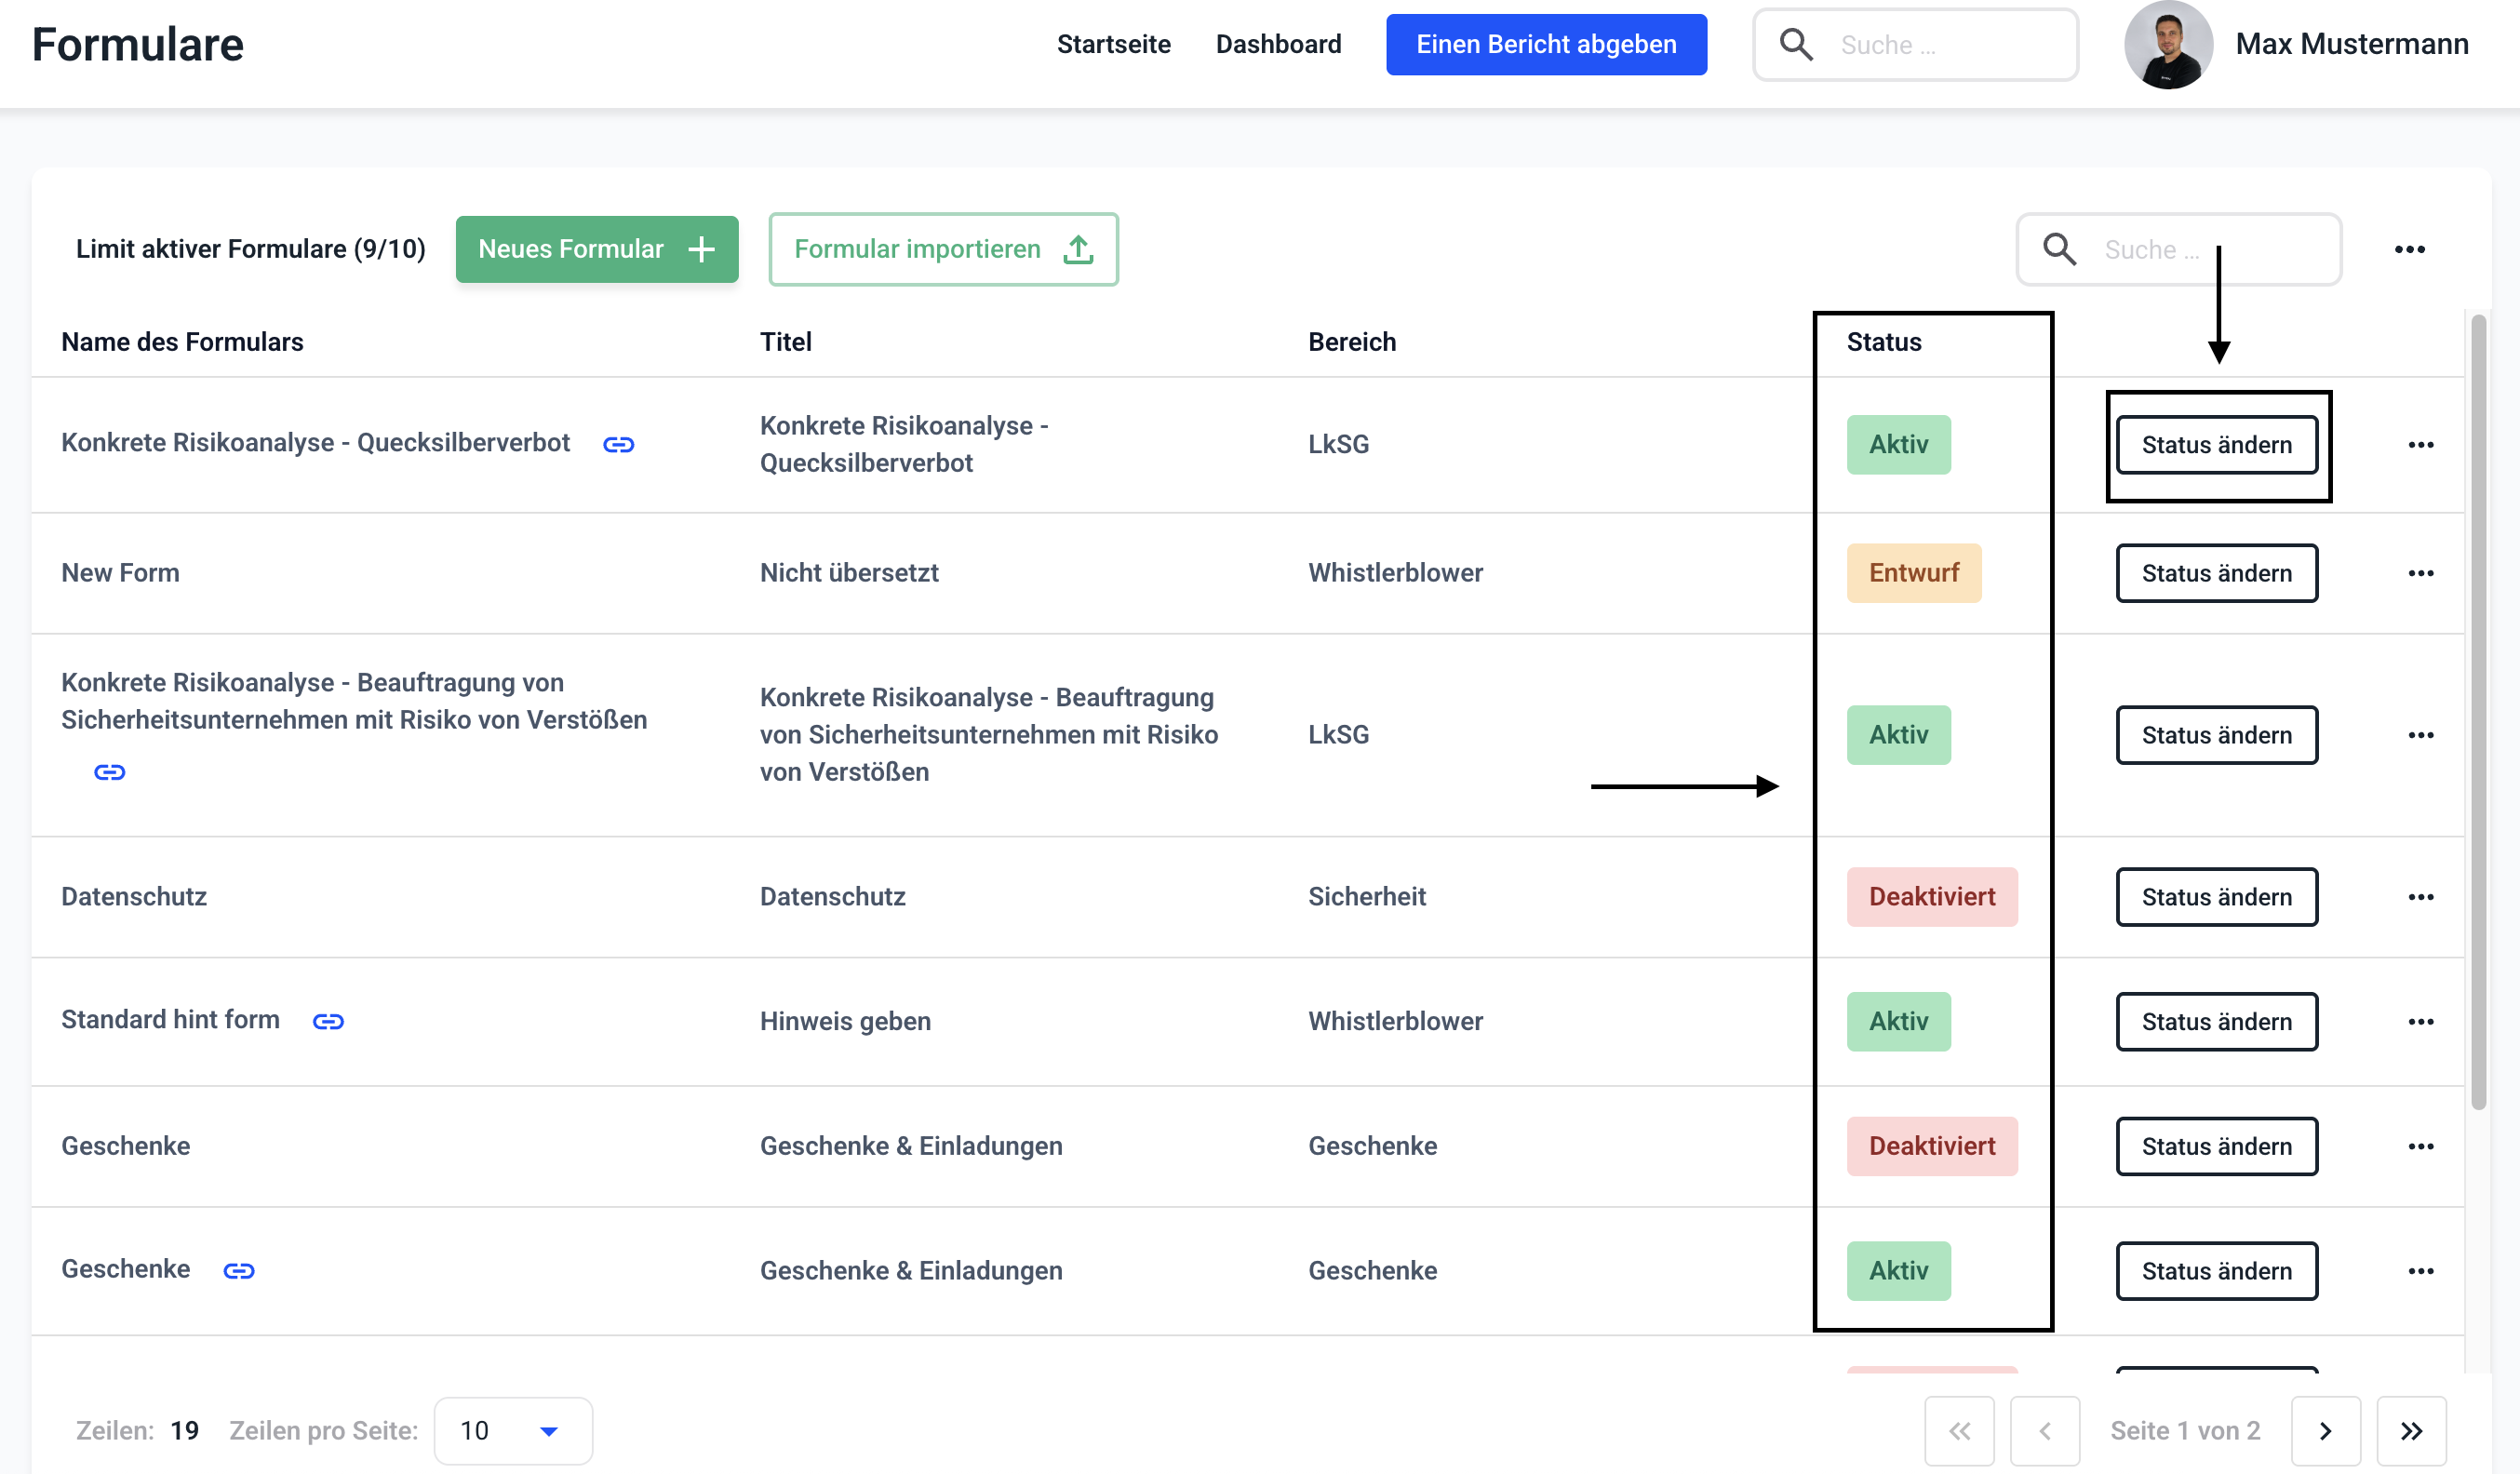Open three-dot menu for Quecksilberverbot row
Image resolution: width=2520 pixels, height=1474 pixels.
pos(2420,445)
